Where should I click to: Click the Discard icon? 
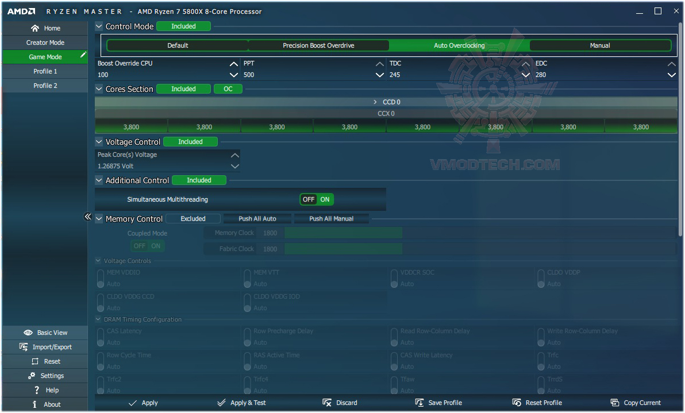[327, 403]
